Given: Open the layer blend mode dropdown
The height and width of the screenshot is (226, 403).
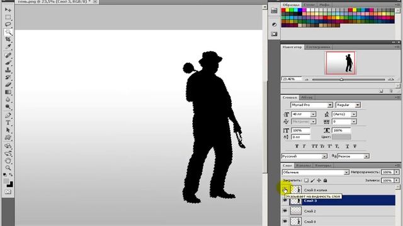Looking at the screenshot, I should click(346, 172).
